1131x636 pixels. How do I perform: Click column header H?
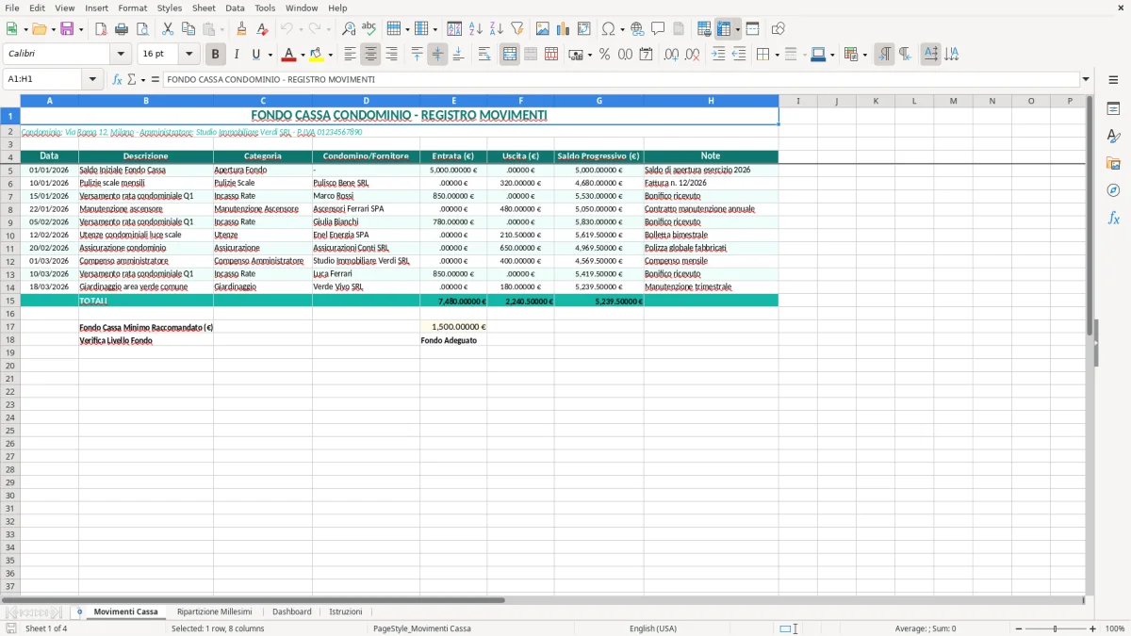tap(711, 101)
